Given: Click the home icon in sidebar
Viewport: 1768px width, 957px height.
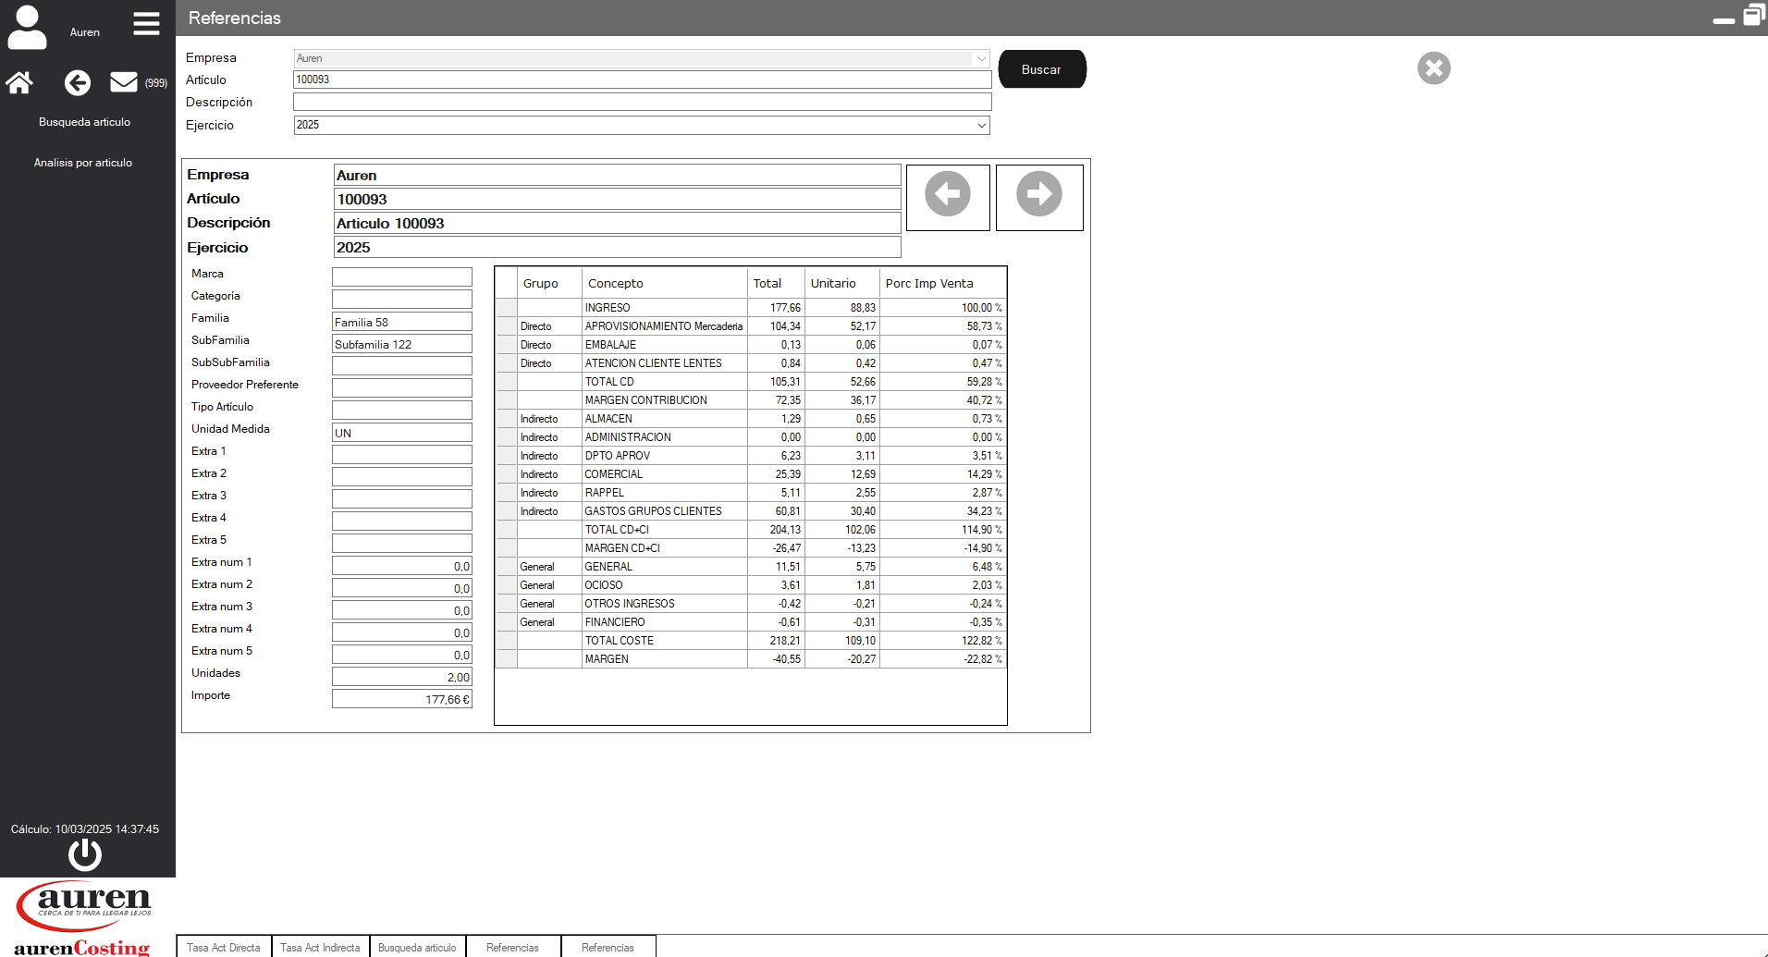Looking at the screenshot, I should coord(19,83).
